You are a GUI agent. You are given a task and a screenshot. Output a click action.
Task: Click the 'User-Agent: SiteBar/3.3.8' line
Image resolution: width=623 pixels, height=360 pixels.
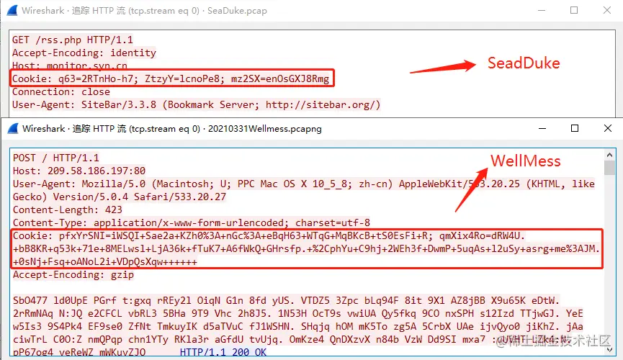197,105
